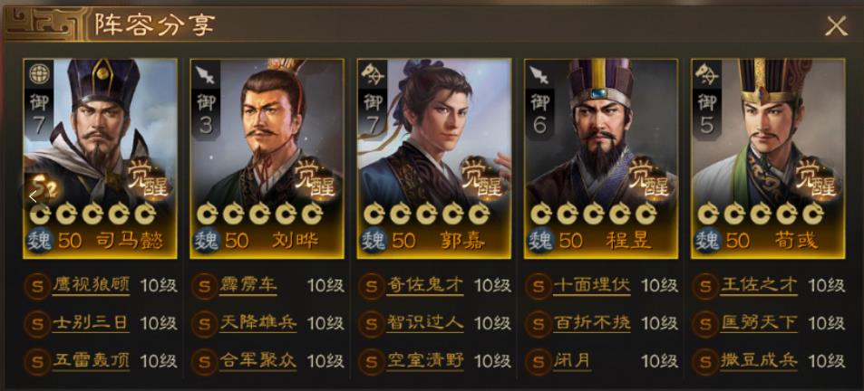864x391 pixels.
Task: Select the 郭嘉 hero portrait
Action: (434, 158)
